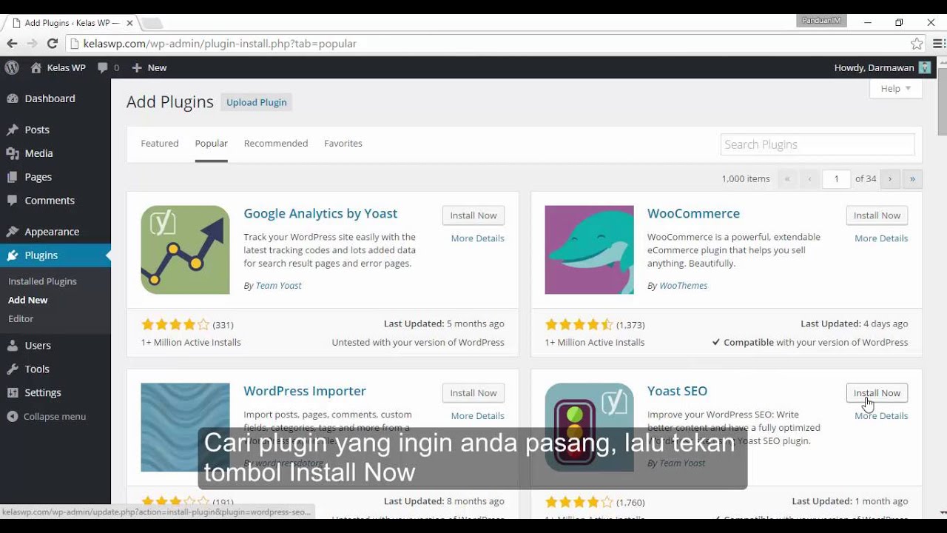
Task: Open Chrome menu hamburger icon
Action: tap(938, 44)
